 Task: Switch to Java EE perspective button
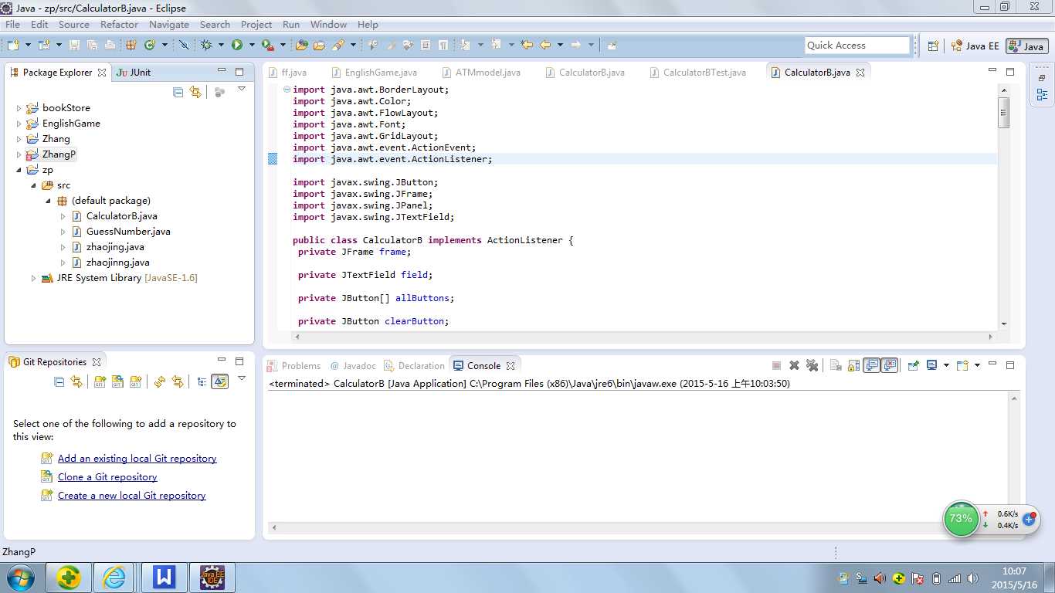[975, 46]
